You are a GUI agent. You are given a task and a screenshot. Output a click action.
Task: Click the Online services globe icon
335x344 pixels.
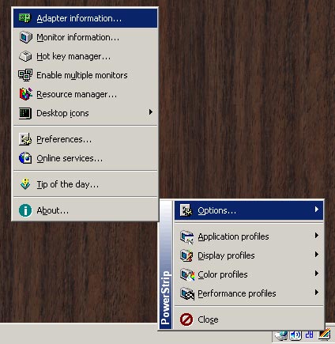point(25,158)
